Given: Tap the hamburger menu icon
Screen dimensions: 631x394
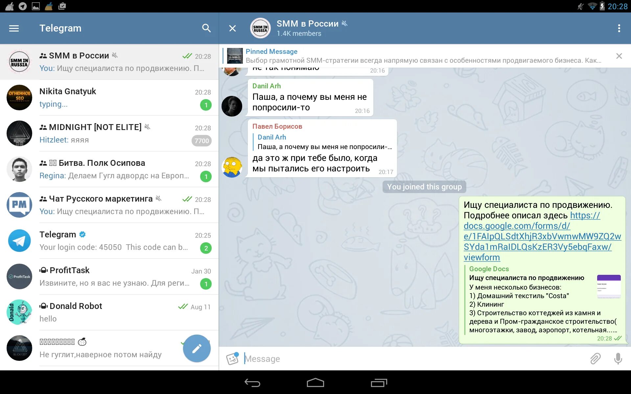Looking at the screenshot, I should coord(13,28).
